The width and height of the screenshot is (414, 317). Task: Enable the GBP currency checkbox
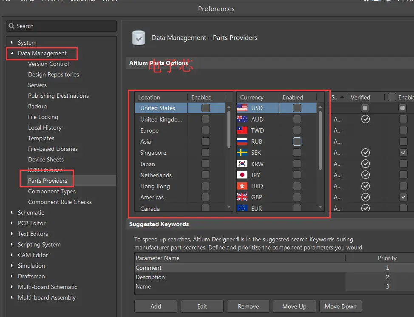point(297,197)
